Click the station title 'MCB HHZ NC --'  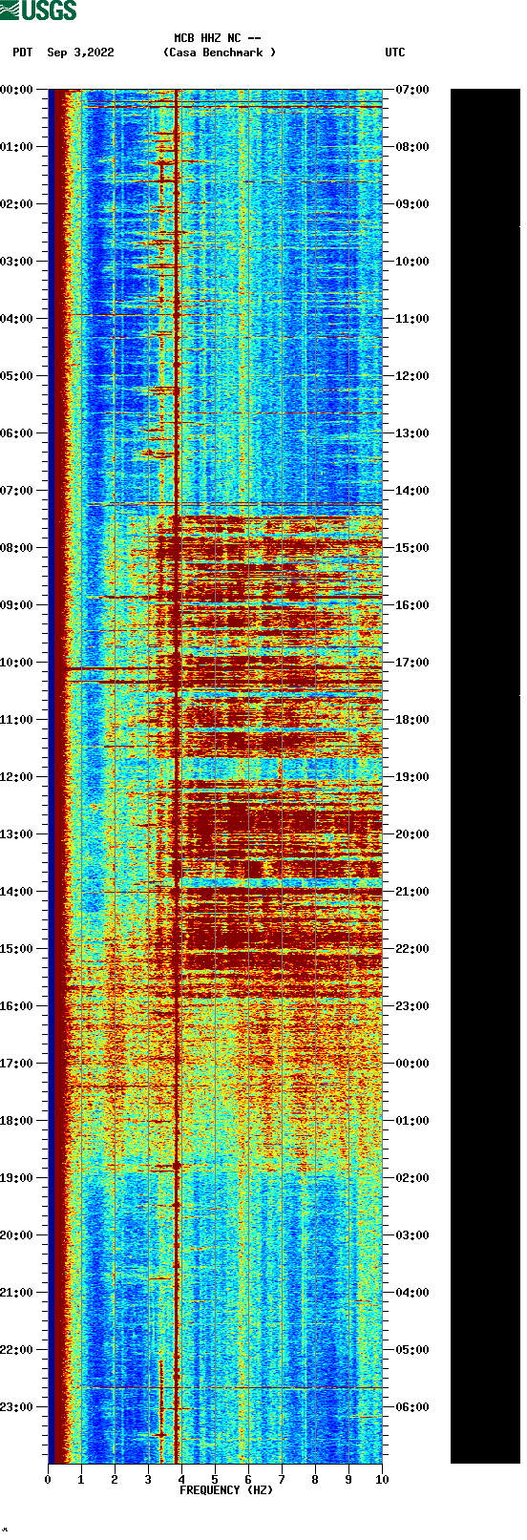click(x=218, y=38)
